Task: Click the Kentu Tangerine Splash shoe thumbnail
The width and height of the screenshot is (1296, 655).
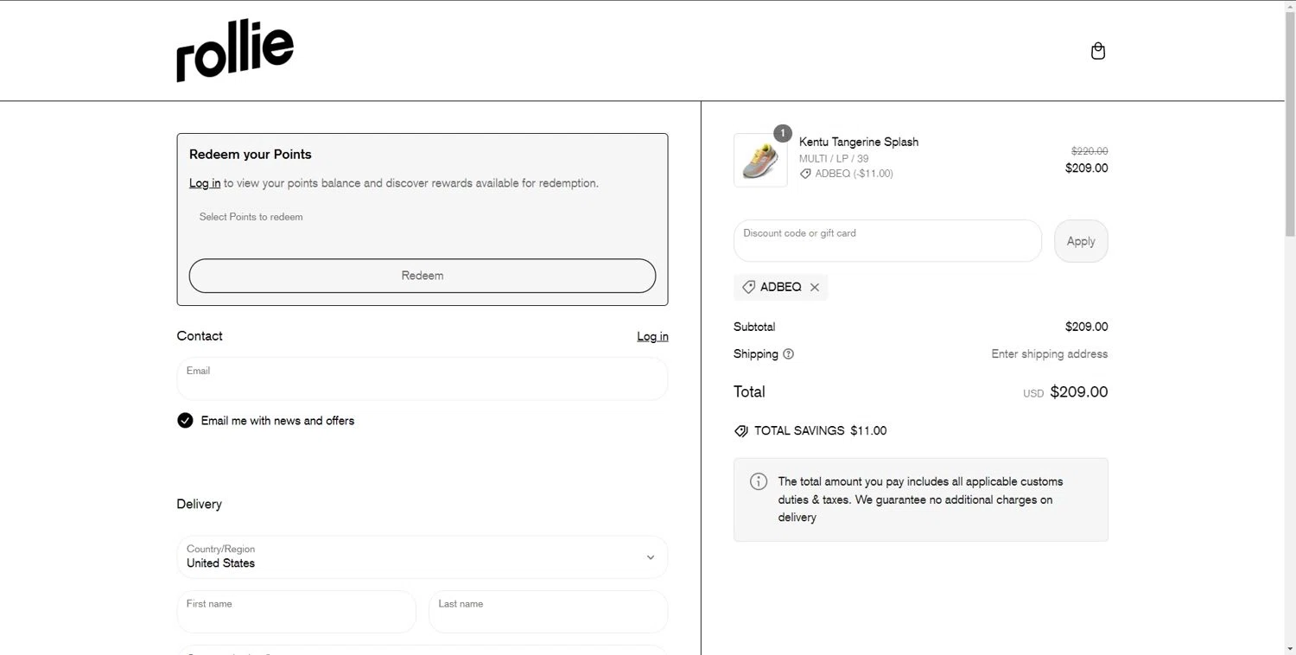Action: 760,160
